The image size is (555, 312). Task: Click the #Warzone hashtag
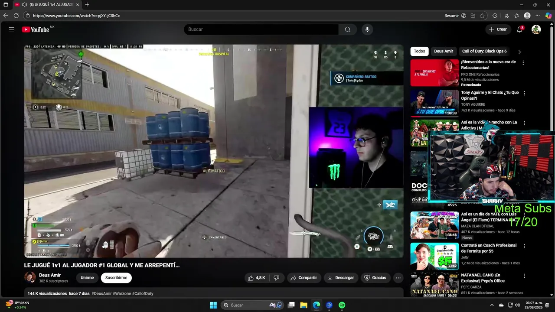point(122,294)
